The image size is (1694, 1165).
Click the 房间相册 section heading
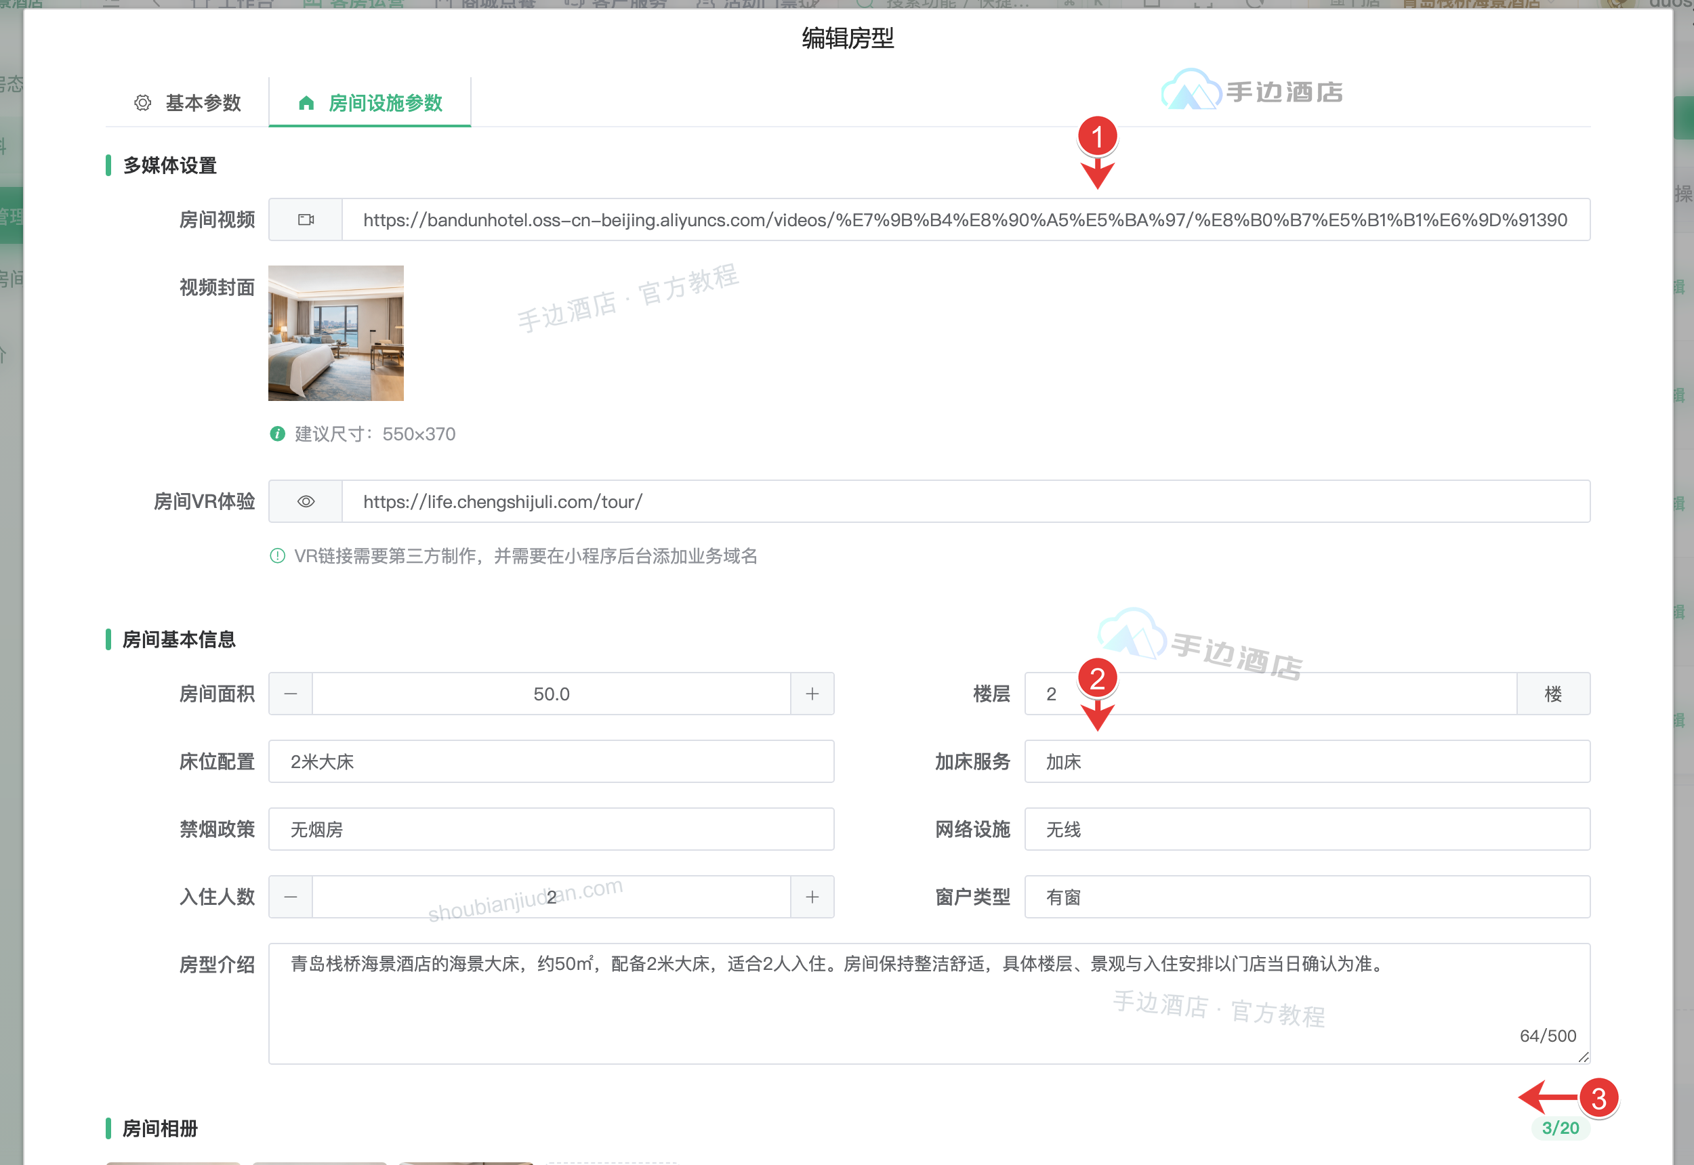coord(160,1128)
